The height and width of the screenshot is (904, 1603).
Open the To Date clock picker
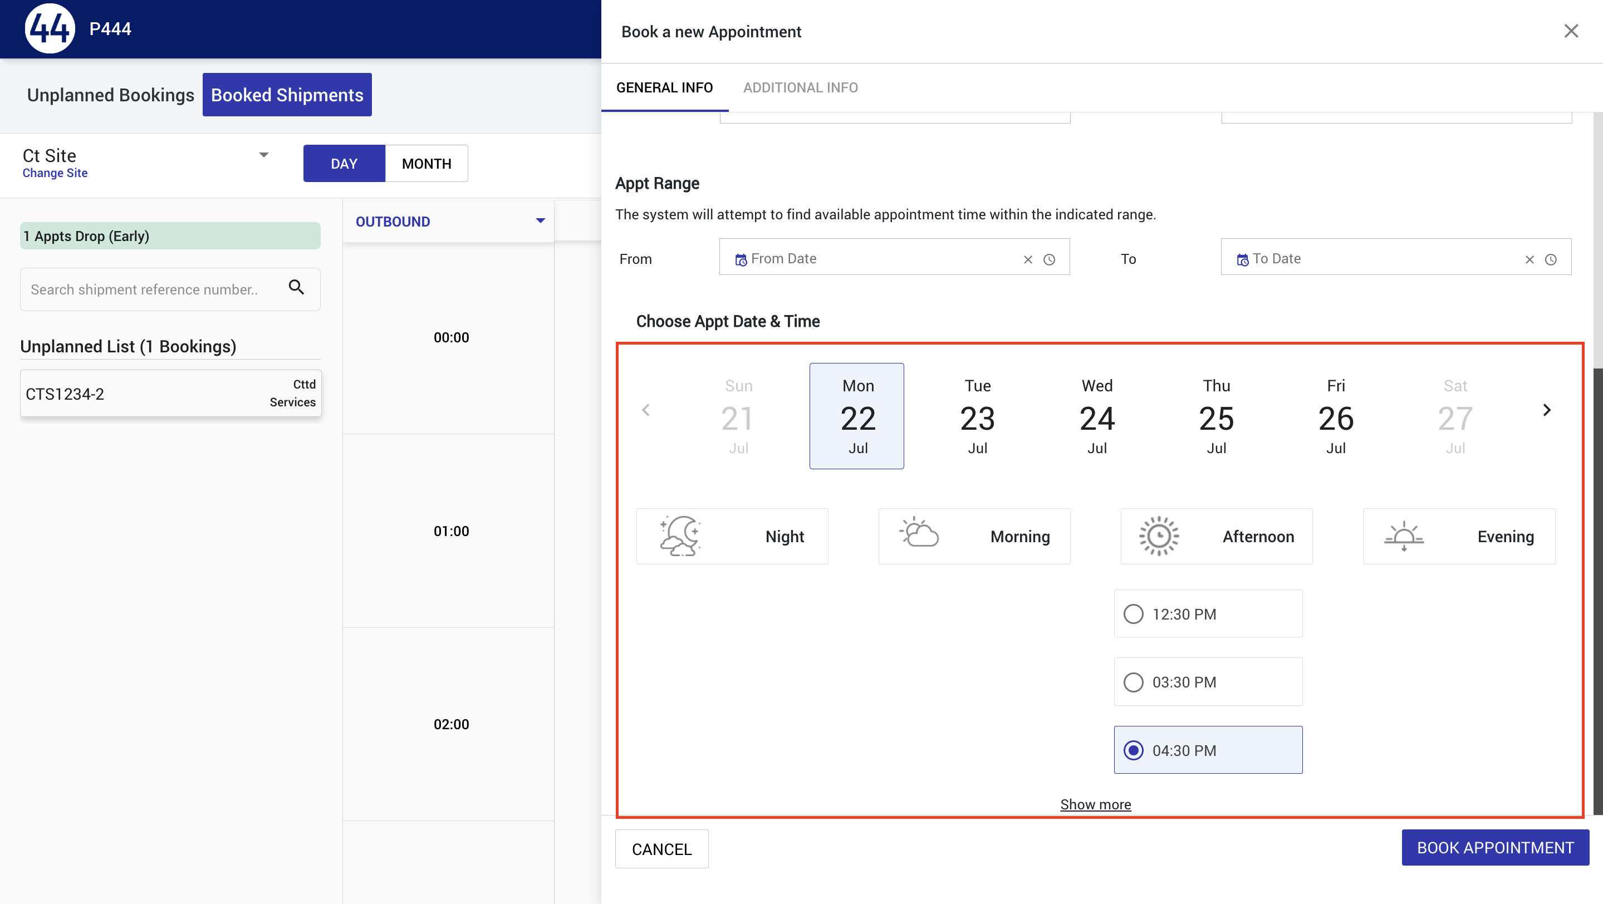click(1551, 259)
